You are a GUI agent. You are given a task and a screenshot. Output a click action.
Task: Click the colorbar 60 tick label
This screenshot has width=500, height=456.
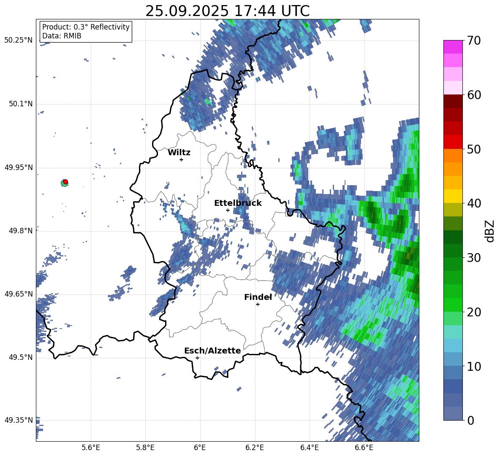point(474,95)
